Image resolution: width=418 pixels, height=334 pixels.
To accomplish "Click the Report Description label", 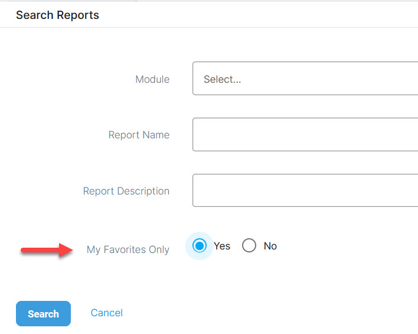I will [126, 191].
